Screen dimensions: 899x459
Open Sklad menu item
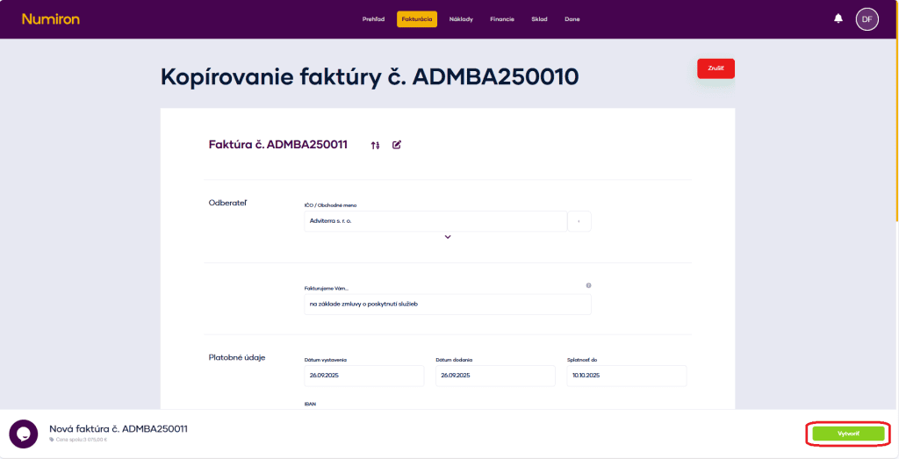(540, 19)
